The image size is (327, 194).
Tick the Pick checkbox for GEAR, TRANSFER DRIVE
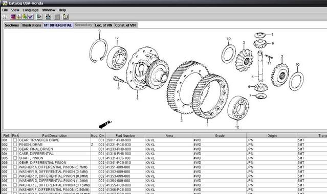[x=15, y=140]
